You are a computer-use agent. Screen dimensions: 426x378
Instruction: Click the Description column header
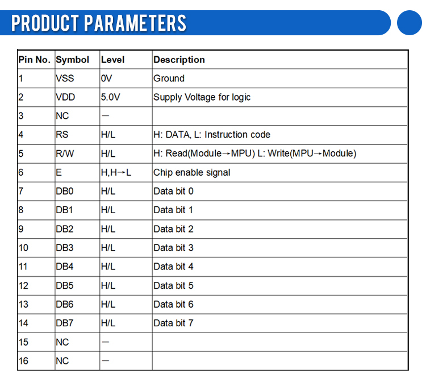tap(179, 60)
